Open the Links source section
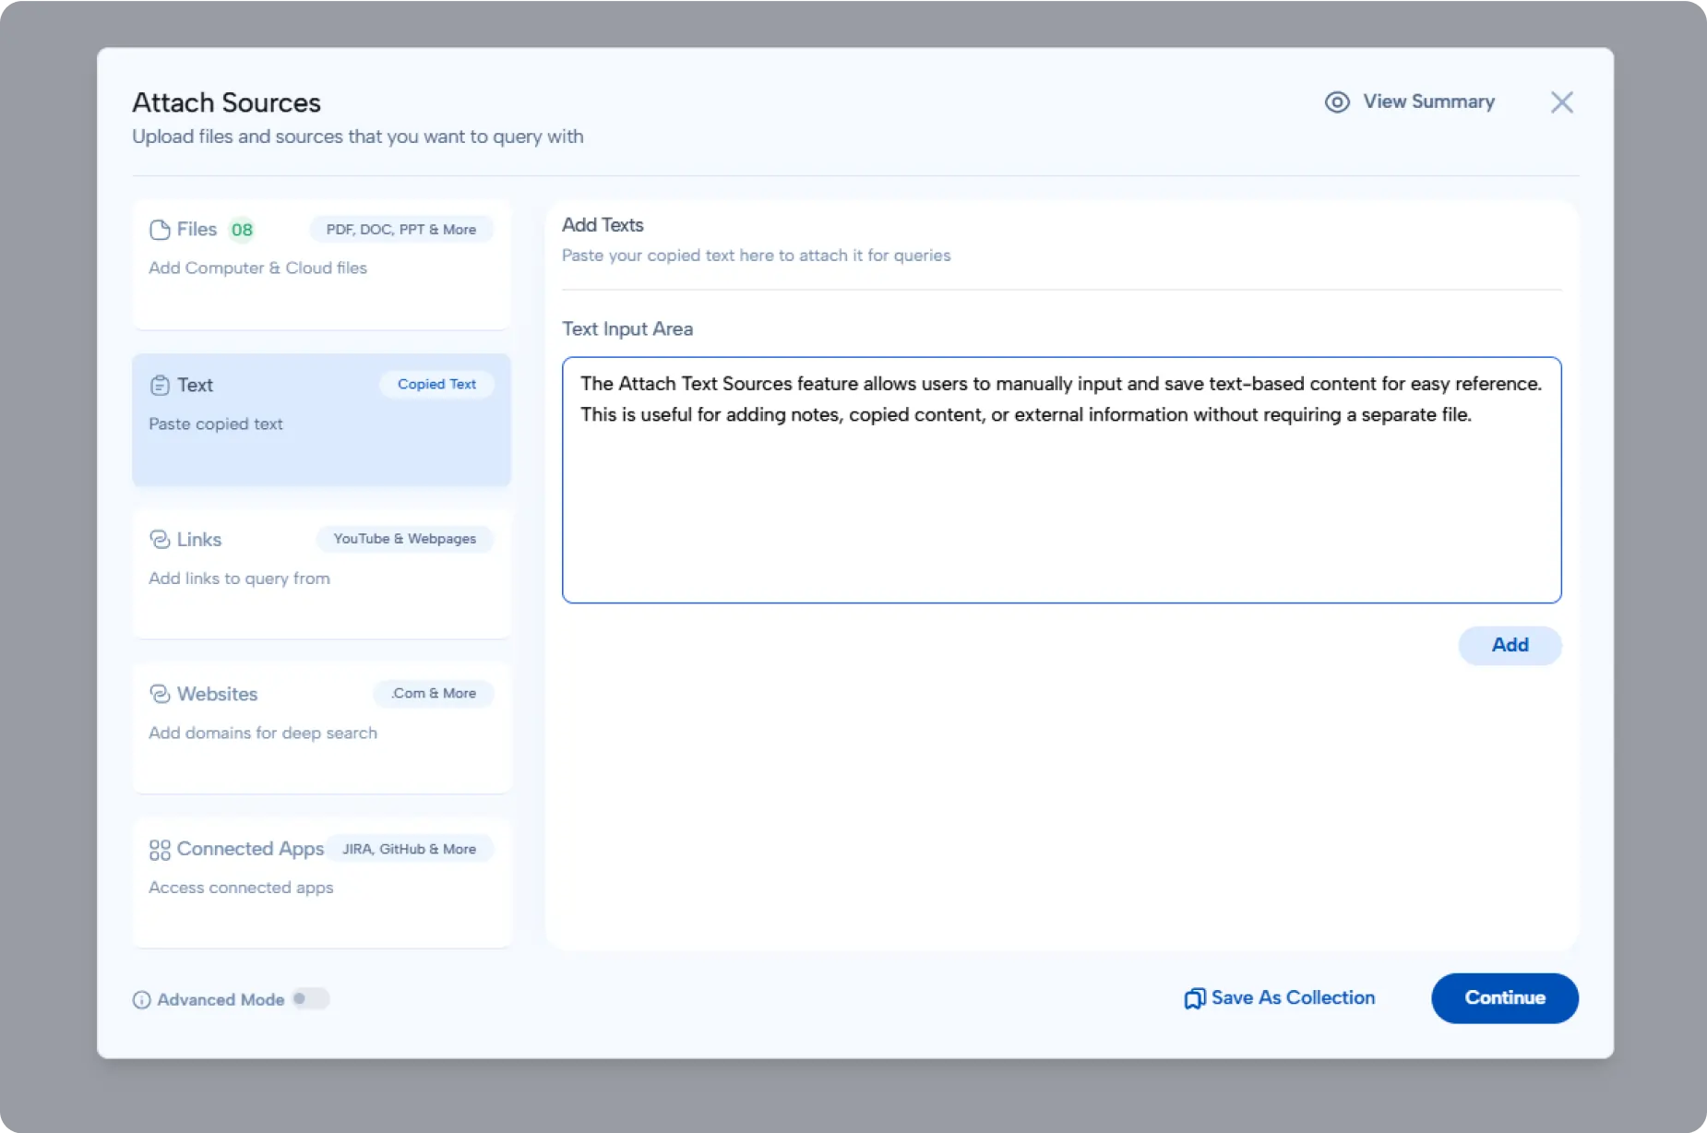This screenshot has height=1133, width=1707. tap(321, 572)
